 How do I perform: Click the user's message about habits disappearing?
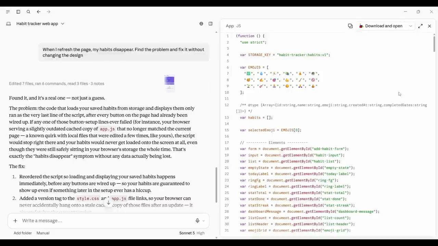pos(124,52)
